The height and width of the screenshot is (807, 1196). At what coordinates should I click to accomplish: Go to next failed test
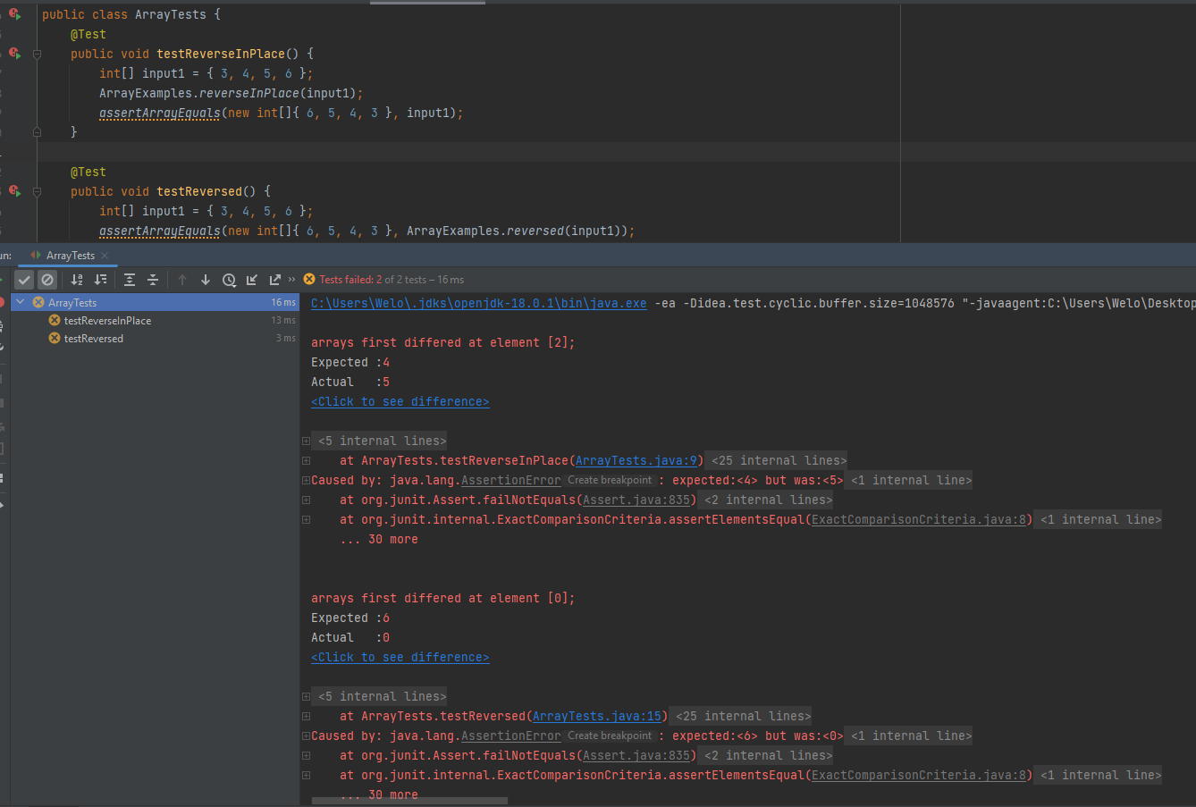click(206, 280)
